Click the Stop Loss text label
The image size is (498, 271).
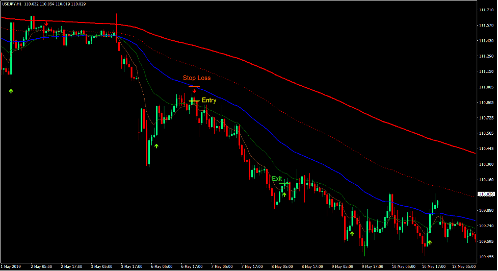pos(197,78)
